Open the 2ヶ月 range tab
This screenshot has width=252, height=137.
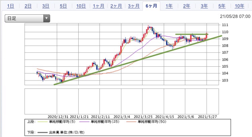coord(116,6)
